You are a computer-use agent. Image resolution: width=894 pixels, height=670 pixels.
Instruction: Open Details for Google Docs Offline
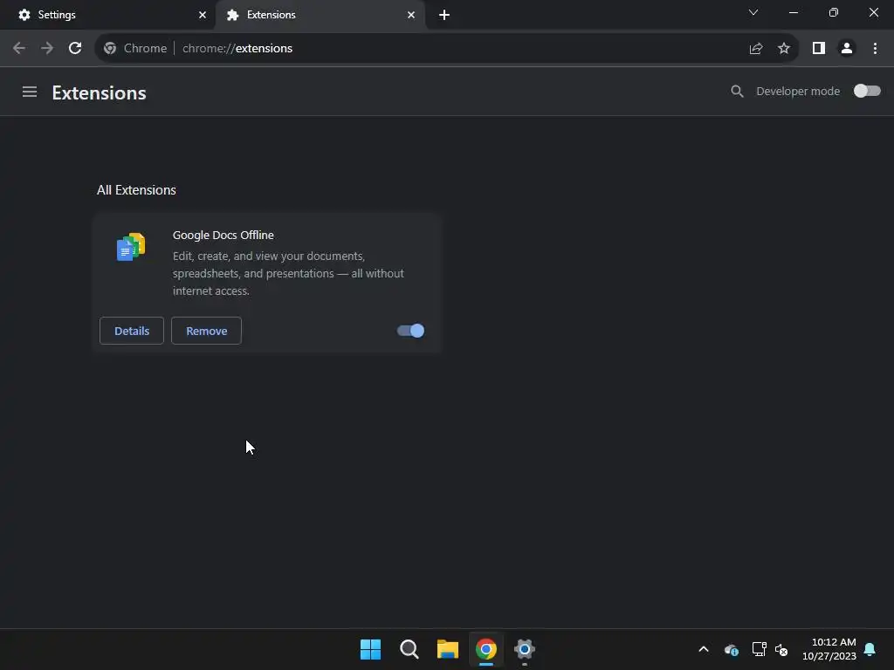[x=132, y=331]
